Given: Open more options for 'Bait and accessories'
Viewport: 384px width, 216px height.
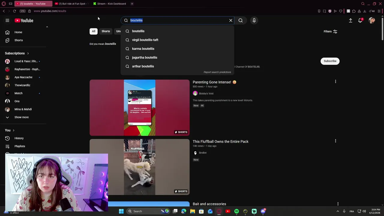Looking at the screenshot, I should [x=338, y=204].
